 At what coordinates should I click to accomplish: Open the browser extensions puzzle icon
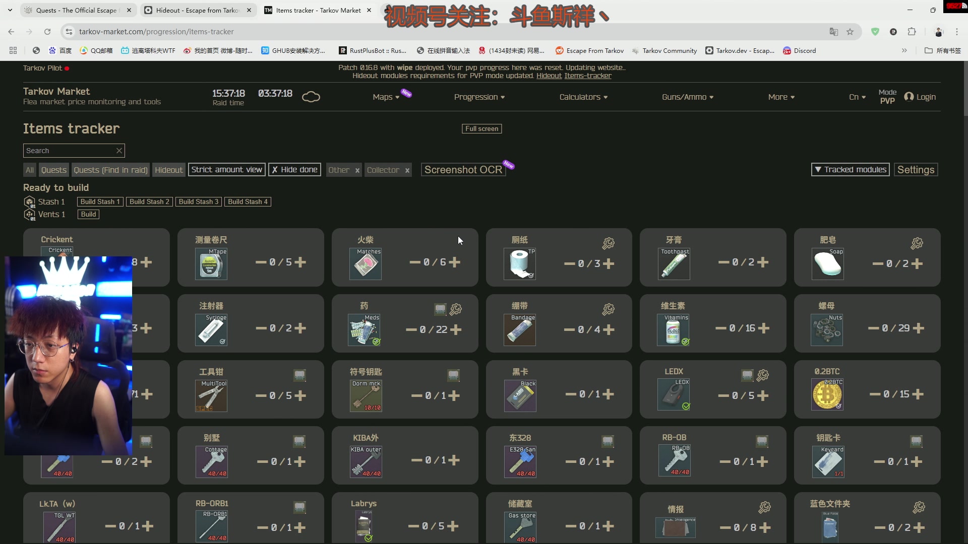912,32
